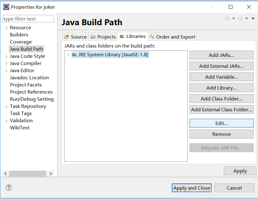258x199 pixels.
Task: Click the Add Variable... button
Action: (221, 77)
